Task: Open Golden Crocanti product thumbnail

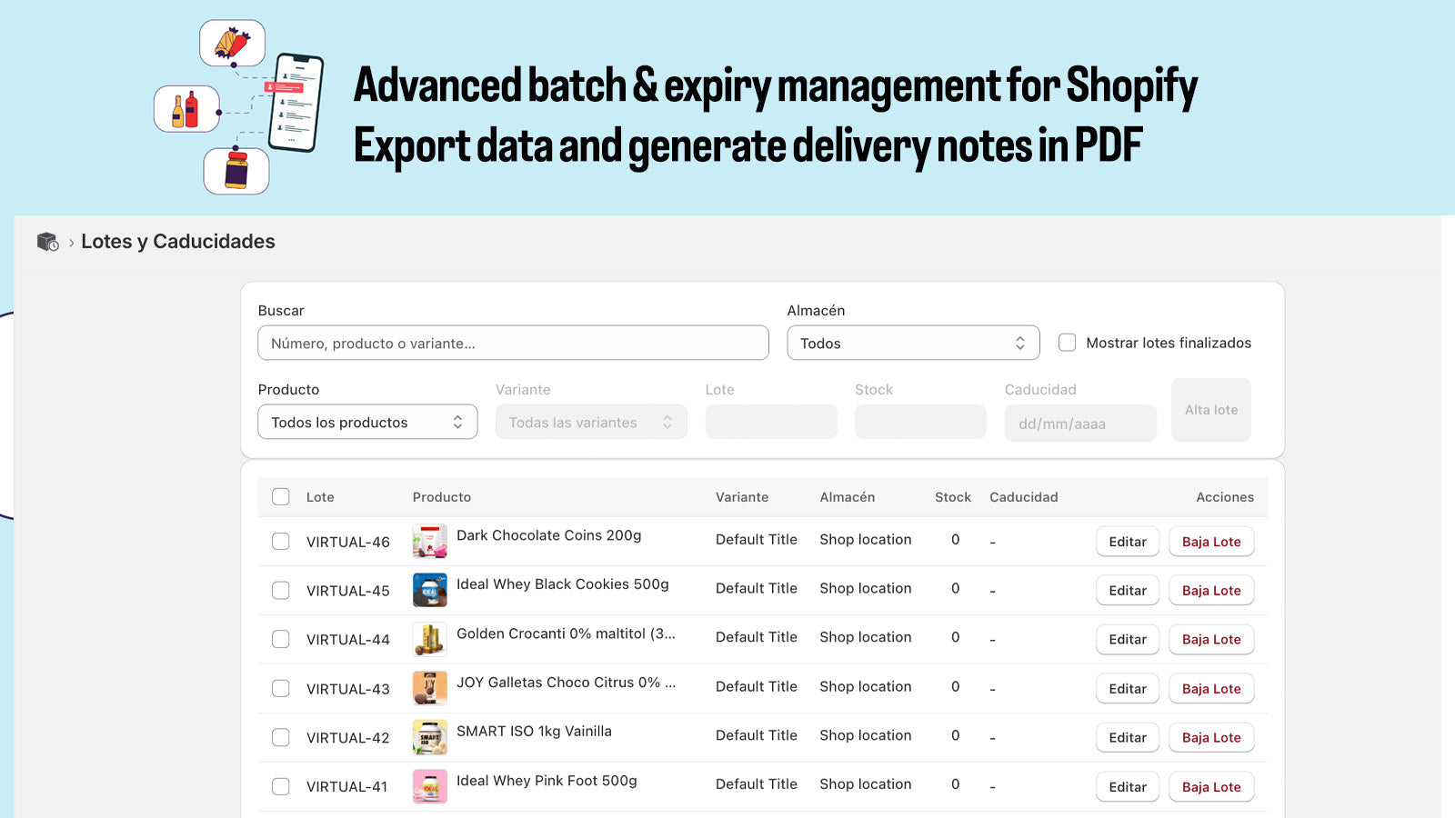Action: click(x=429, y=639)
